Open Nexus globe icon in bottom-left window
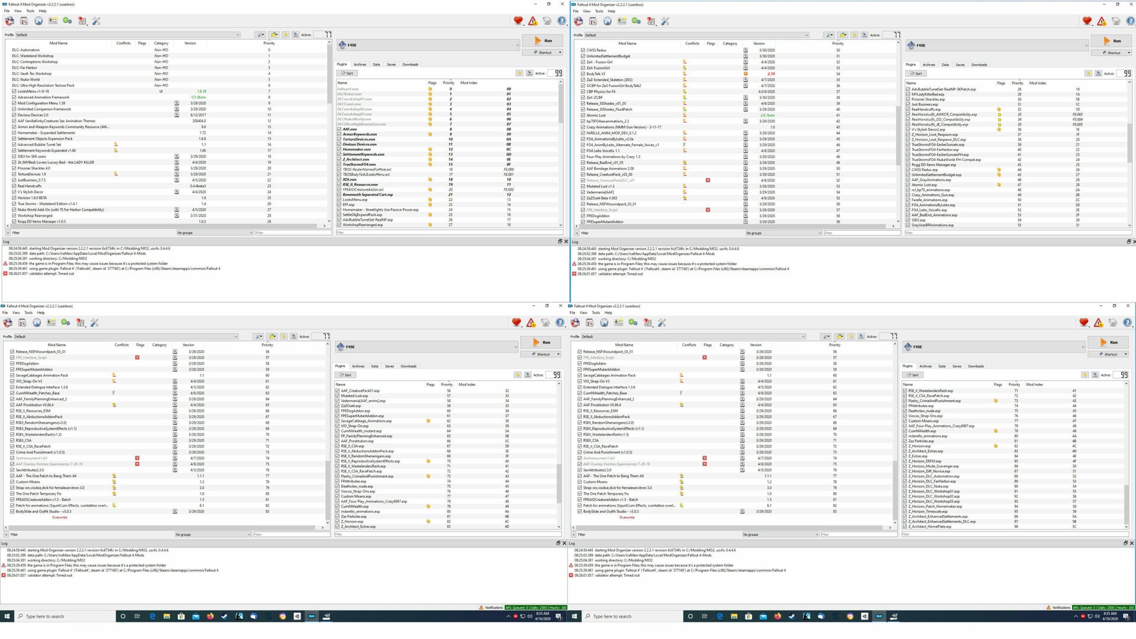 [x=37, y=323]
